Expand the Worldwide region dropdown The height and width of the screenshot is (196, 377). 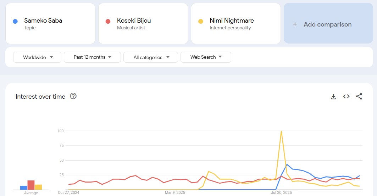coord(37,57)
